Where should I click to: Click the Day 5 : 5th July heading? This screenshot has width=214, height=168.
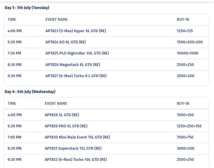click(x=27, y=8)
